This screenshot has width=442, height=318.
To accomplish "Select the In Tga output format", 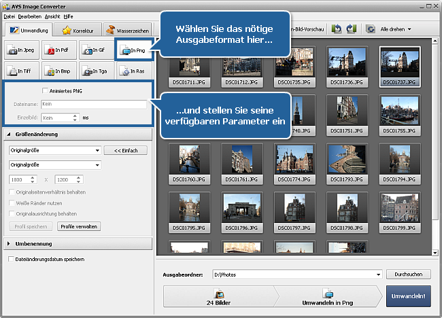I will [96, 71].
